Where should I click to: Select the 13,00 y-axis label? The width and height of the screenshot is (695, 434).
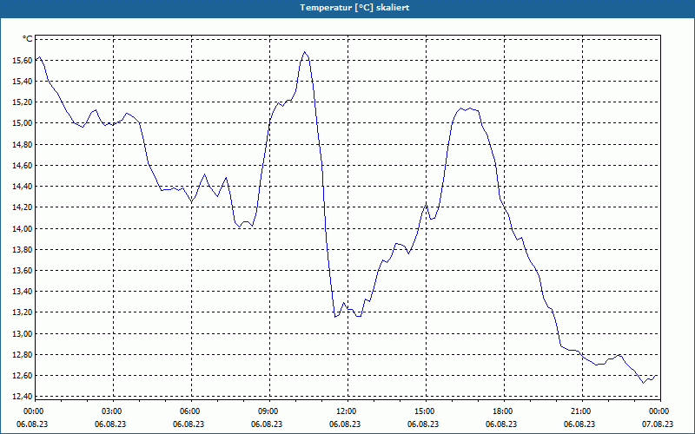click(x=23, y=333)
